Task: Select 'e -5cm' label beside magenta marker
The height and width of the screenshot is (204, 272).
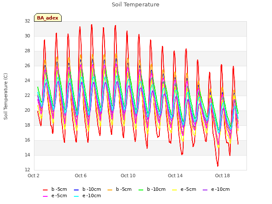Action: (59, 195)
